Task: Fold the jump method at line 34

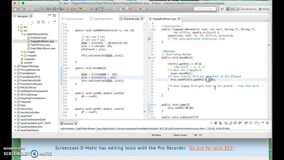Action: coord(154,105)
